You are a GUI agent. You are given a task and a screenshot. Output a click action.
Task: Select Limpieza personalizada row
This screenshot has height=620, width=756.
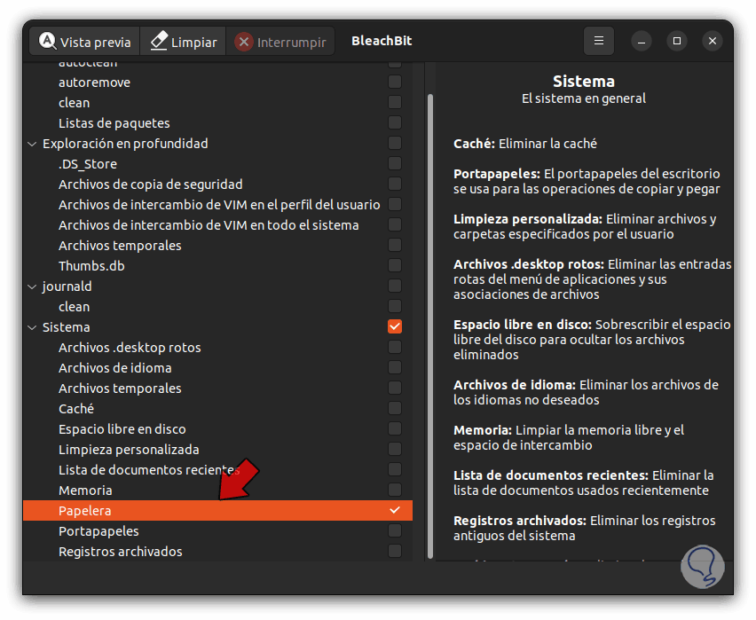point(217,450)
